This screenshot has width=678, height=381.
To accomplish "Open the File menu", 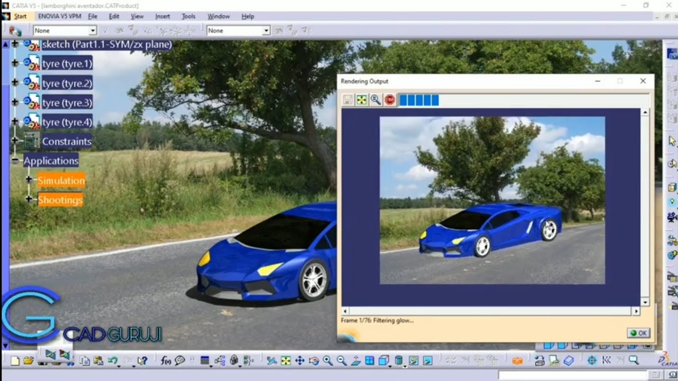I will [93, 16].
